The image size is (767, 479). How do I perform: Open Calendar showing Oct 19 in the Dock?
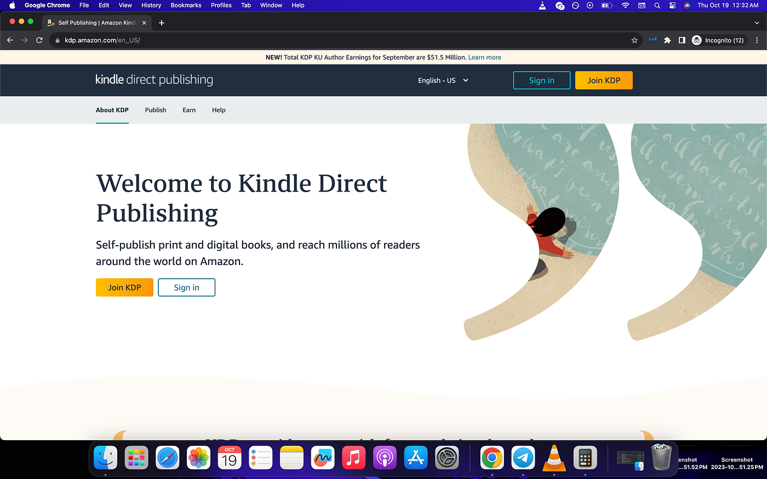click(x=230, y=458)
